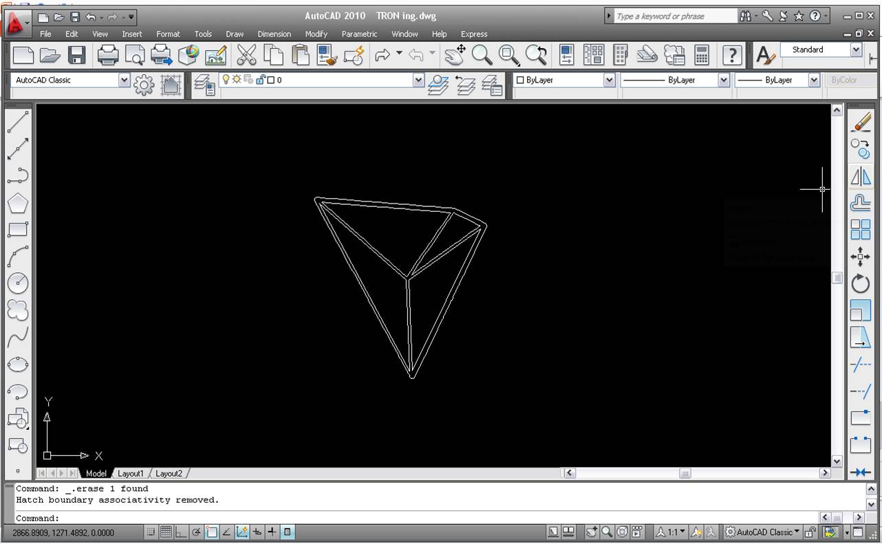The image size is (882, 544).
Task: Pick the Circle drawing tool
Action: 18,283
